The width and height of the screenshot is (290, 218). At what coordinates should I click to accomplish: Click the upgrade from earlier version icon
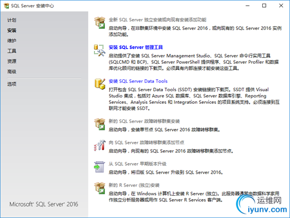coord(99,167)
